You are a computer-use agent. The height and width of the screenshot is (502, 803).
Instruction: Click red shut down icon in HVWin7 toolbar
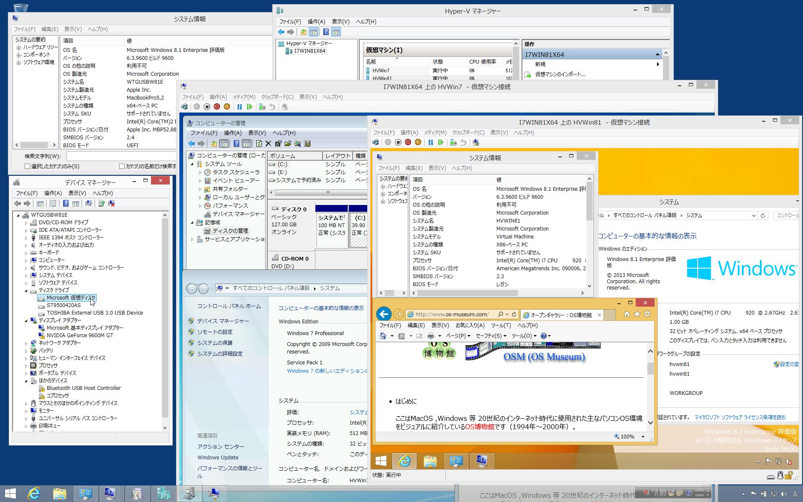pos(217,107)
